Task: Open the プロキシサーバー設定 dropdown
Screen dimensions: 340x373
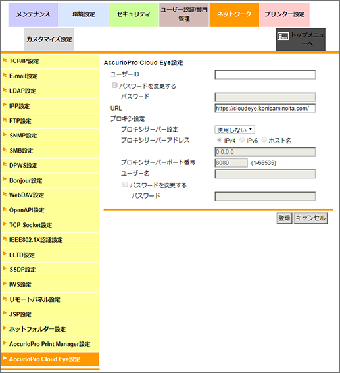Action: [x=234, y=130]
